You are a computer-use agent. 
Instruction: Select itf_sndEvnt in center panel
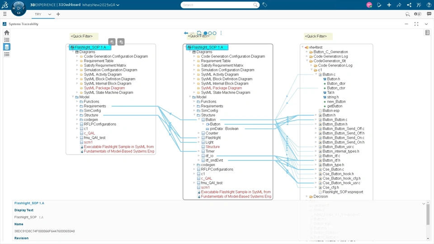[214, 160]
